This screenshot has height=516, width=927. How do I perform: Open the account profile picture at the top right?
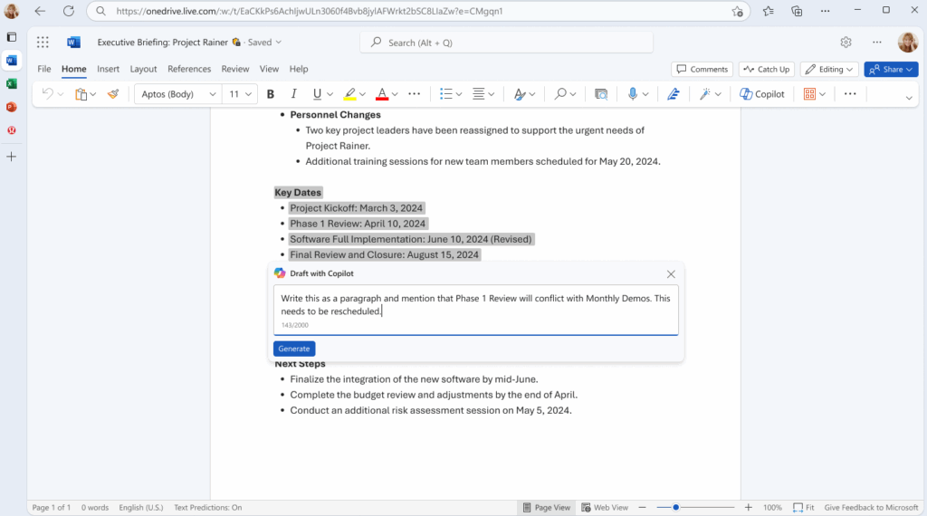[907, 42]
